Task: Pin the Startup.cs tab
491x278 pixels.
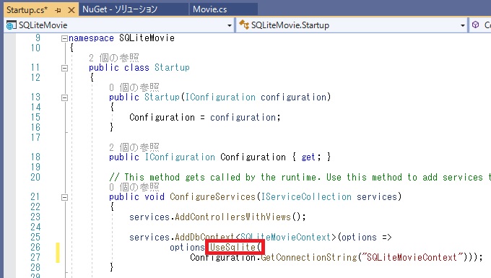Action: point(58,10)
